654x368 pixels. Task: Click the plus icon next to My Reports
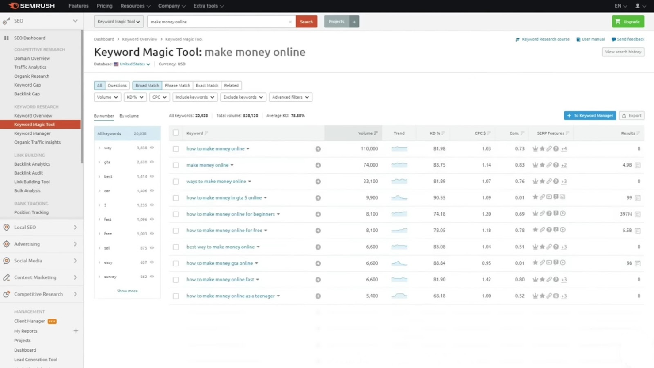click(76, 331)
